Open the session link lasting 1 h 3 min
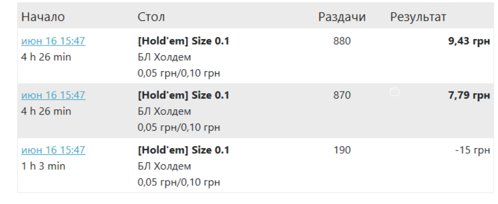Viewport: 498px width, 204px height. click(x=53, y=150)
